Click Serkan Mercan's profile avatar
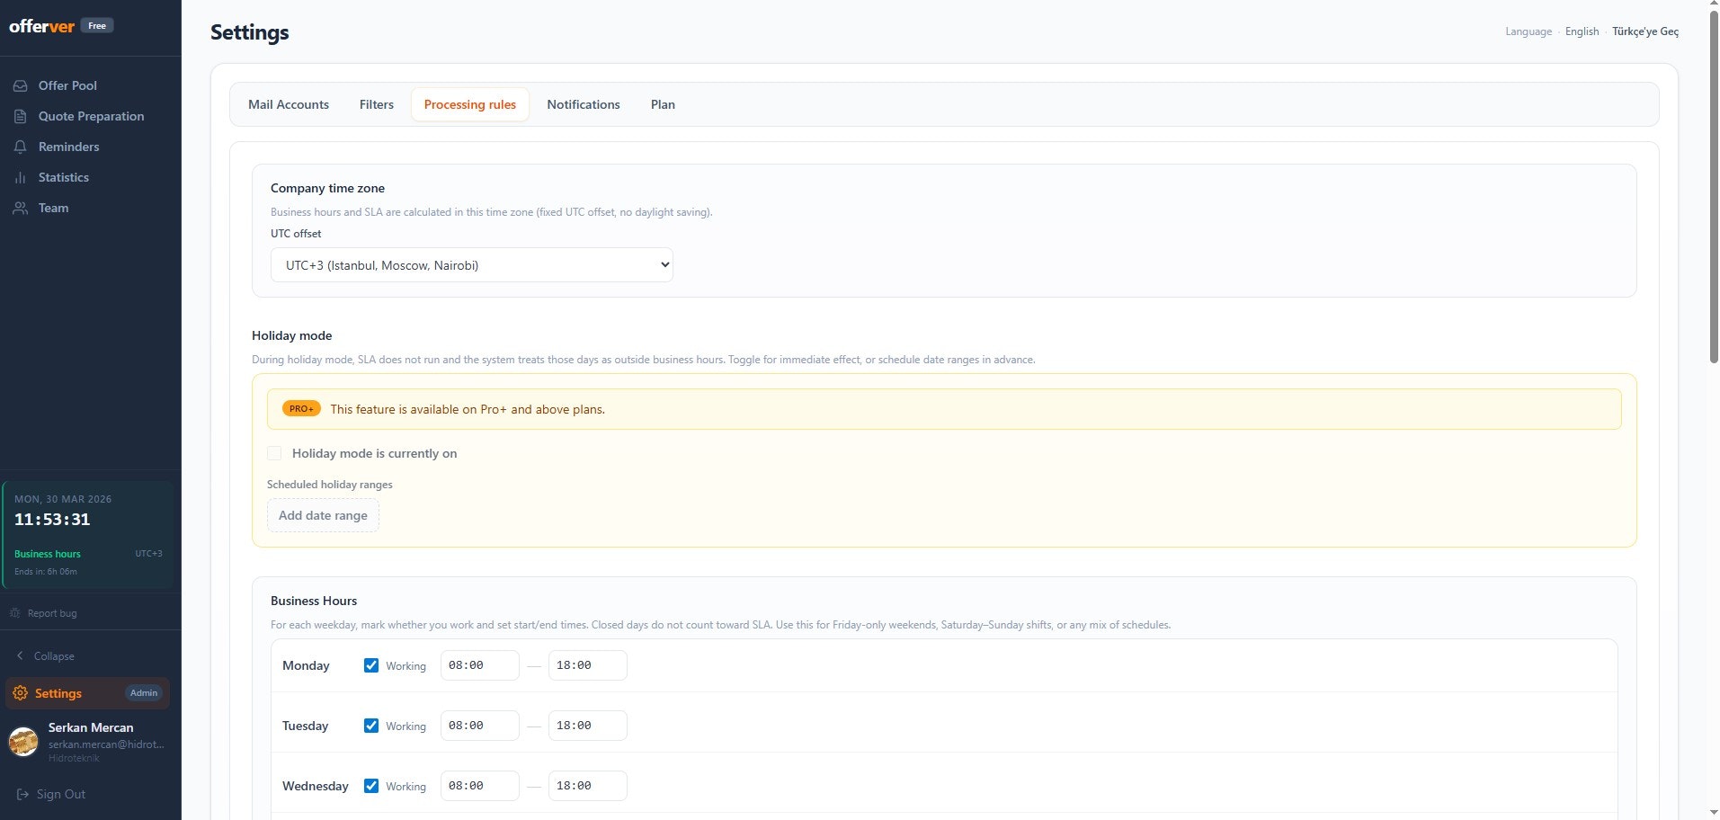 click(23, 742)
